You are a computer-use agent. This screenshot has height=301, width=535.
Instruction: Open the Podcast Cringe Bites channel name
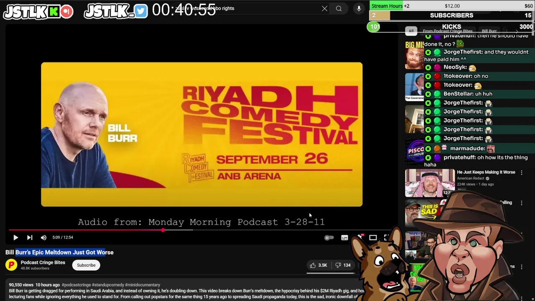tap(43, 263)
